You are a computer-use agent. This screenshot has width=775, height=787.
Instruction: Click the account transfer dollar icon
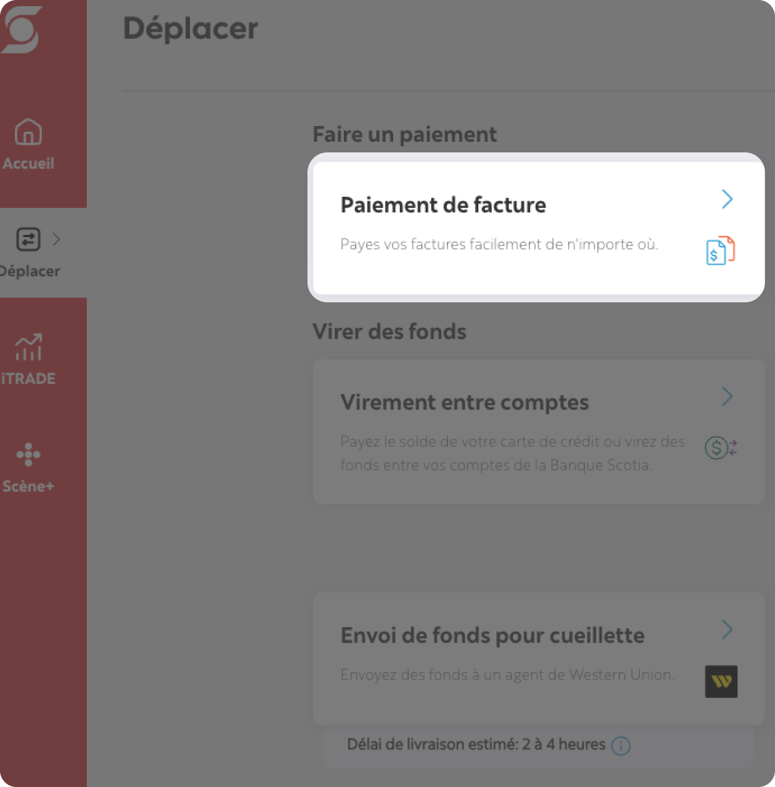click(721, 447)
